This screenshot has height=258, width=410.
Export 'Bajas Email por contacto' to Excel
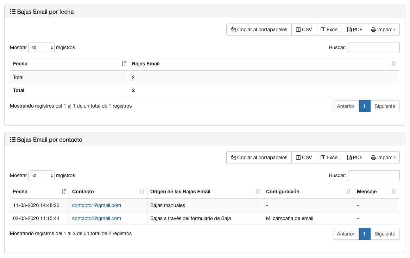329,157
